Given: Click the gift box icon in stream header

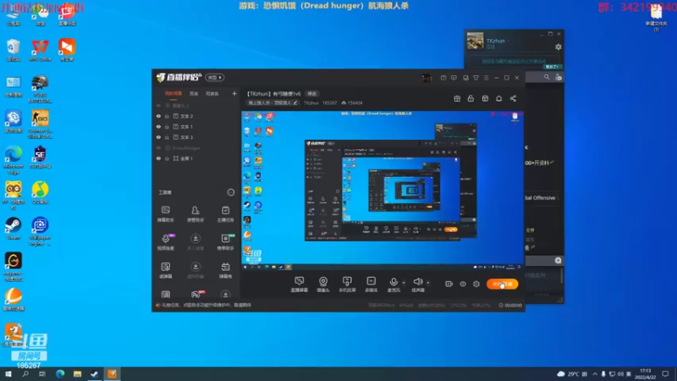Looking at the screenshot, I should pos(457,98).
